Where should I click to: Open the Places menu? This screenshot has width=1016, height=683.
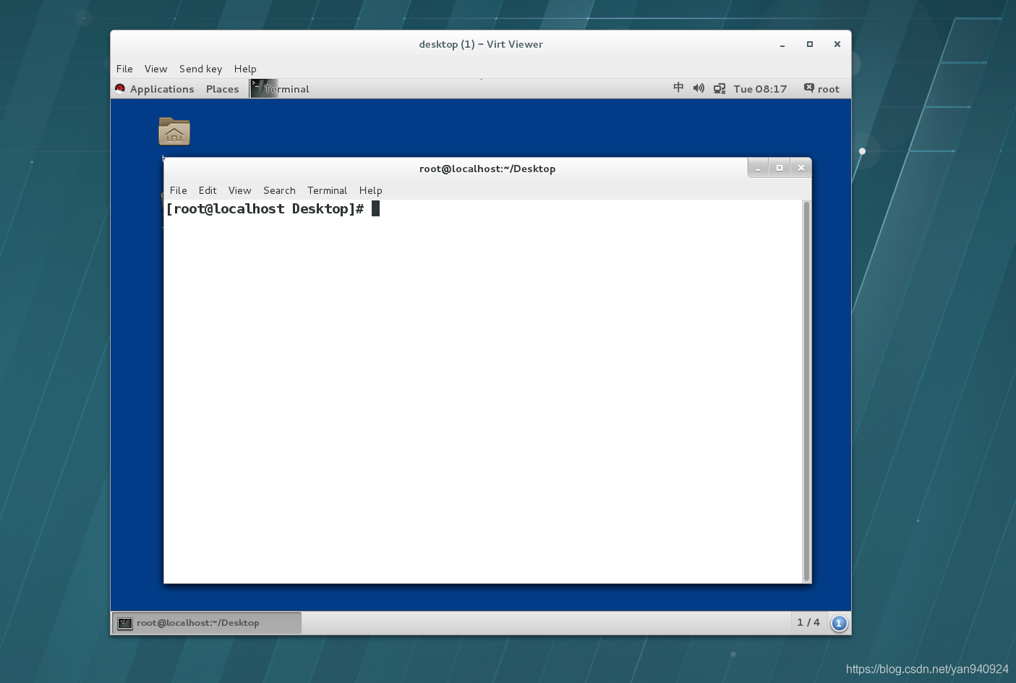pos(222,89)
